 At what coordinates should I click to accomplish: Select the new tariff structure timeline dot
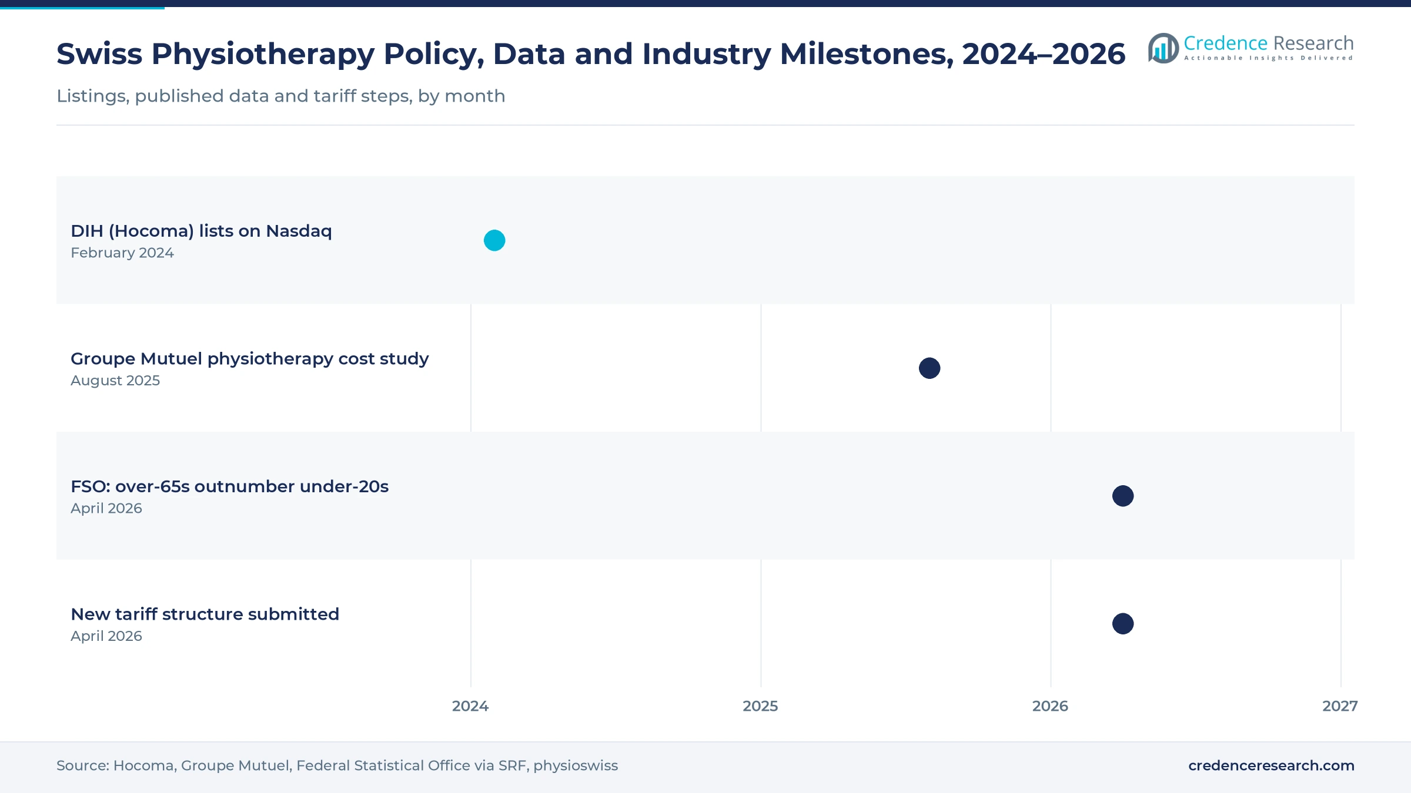1123,624
